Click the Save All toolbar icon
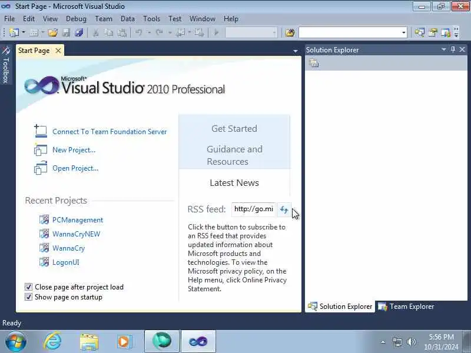The width and height of the screenshot is (471, 353). click(79, 32)
